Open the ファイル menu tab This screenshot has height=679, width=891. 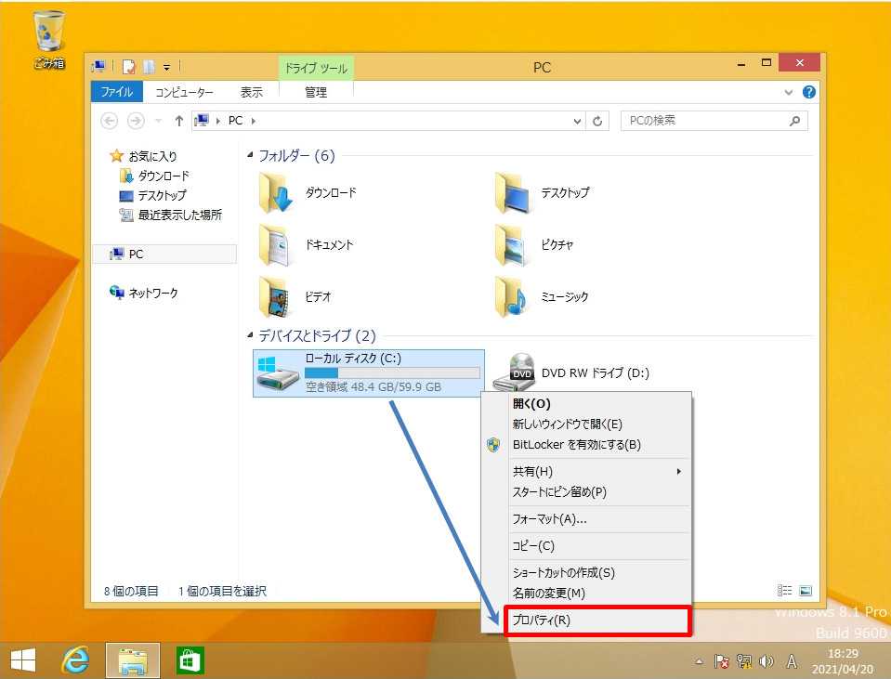(116, 92)
